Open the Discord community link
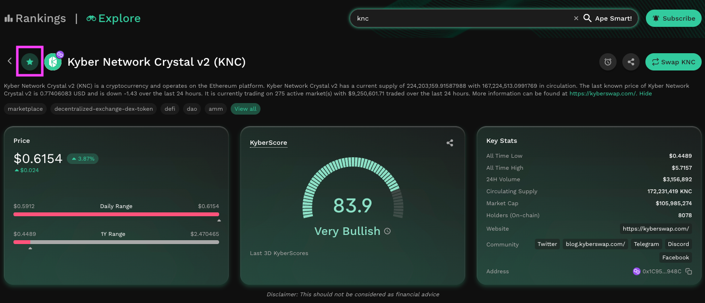705x303 pixels. [x=679, y=244]
